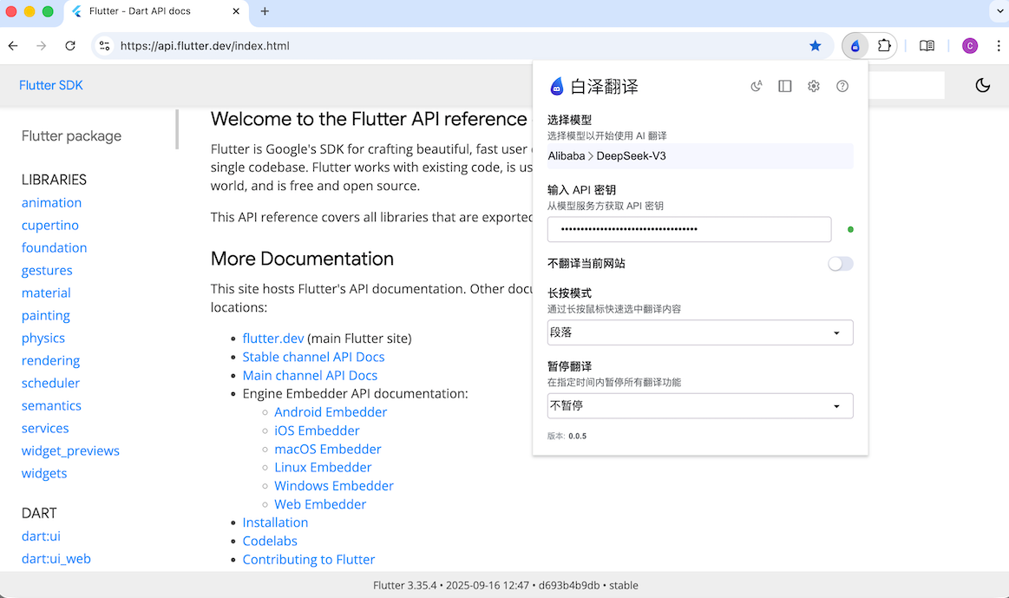Open the foundation library link
The width and height of the screenshot is (1009, 598).
pyautogui.click(x=54, y=248)
